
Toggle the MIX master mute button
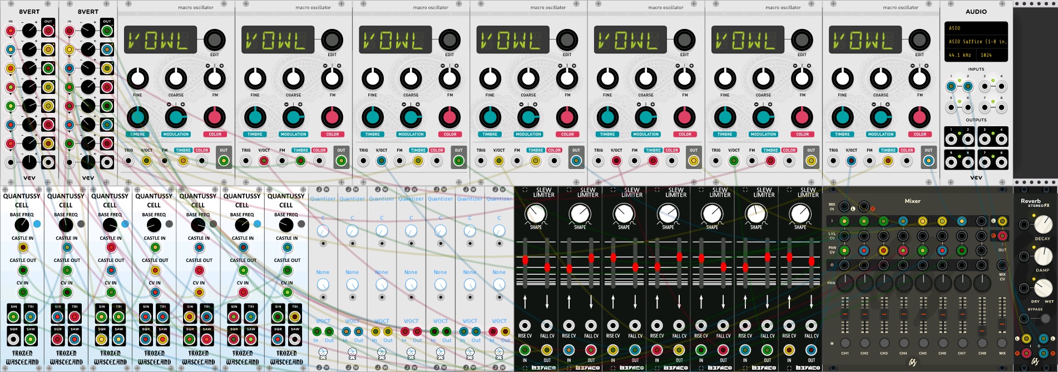[x=1002, y=343]
